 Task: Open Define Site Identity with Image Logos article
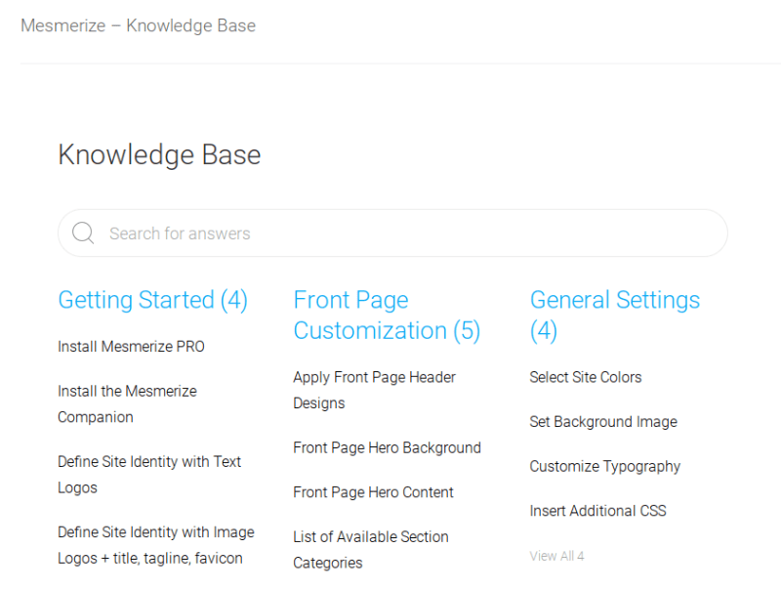(156, 545)
